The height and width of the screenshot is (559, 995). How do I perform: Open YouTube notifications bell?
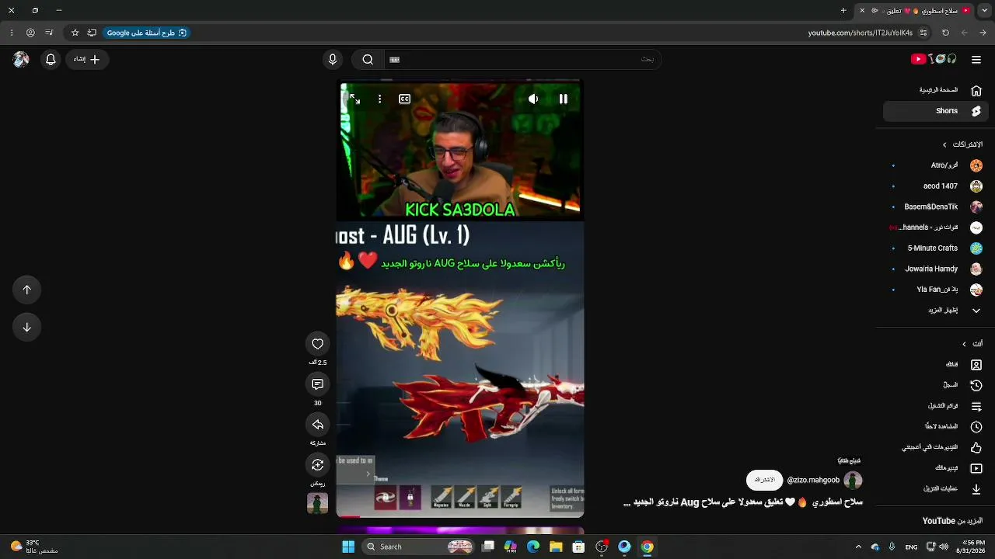pos(51,59)
